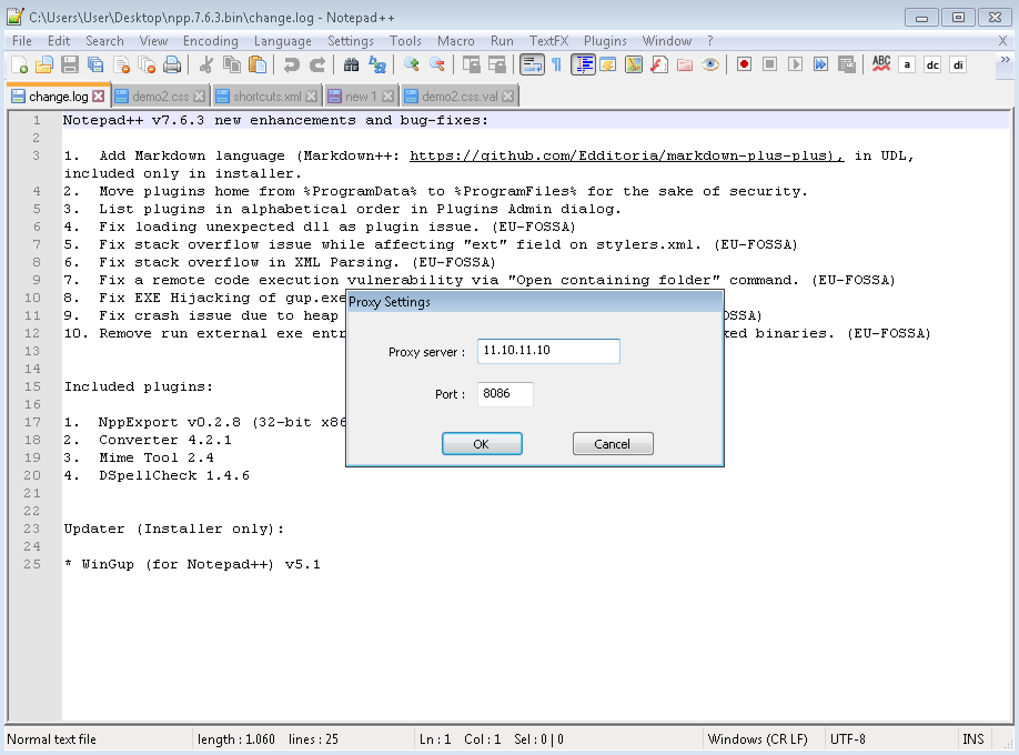1019x755 pixels.
Task: Play back the recorded macro
Action: (x=795, y=65)
